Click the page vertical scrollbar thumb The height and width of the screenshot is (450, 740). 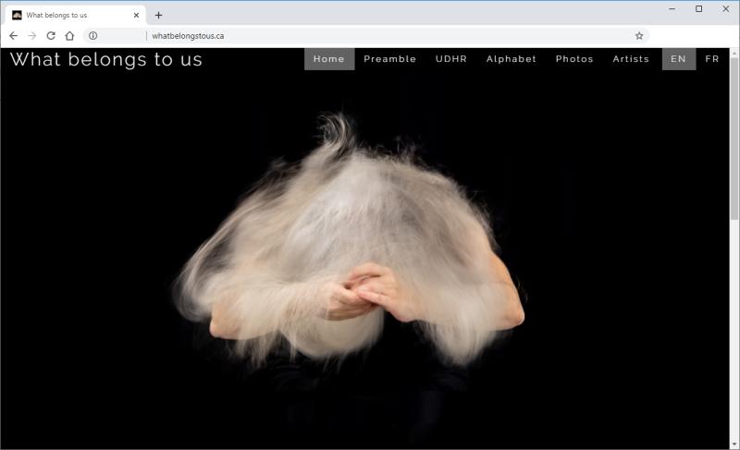[734, 139]
